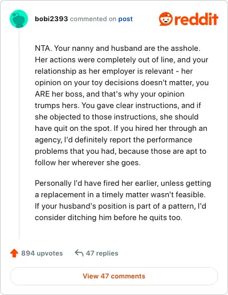Click the Reddit Snoo mascot logo icon

(166, 19)
